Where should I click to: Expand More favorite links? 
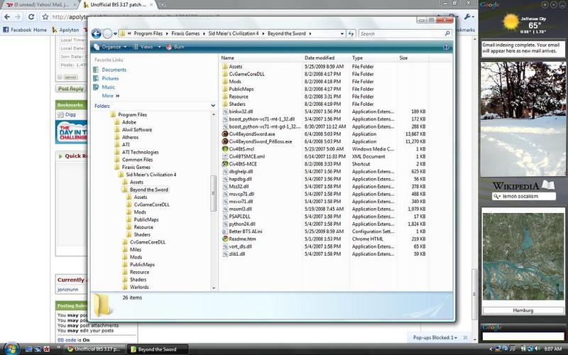tap(111, 96)
